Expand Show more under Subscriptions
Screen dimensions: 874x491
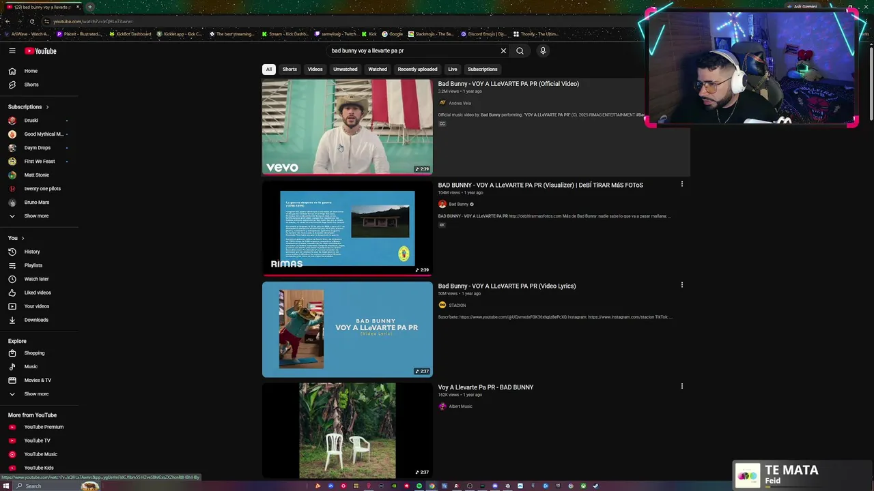[x=38, y=216]
